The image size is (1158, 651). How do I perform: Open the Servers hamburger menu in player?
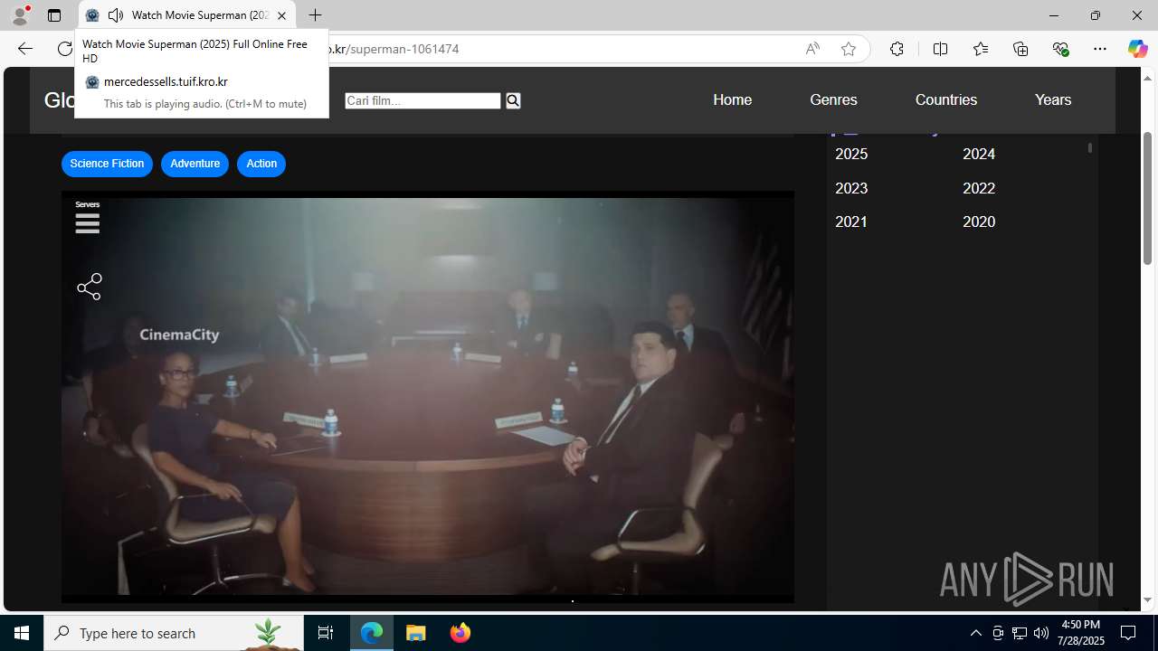click(x=88, y=222)
